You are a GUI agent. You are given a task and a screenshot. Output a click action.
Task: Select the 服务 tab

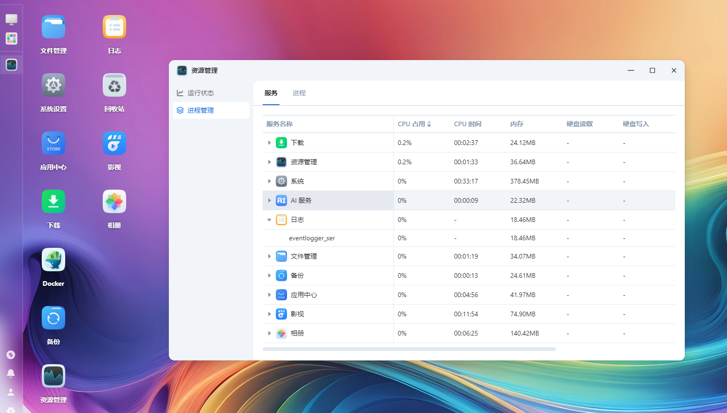(271, 93)
